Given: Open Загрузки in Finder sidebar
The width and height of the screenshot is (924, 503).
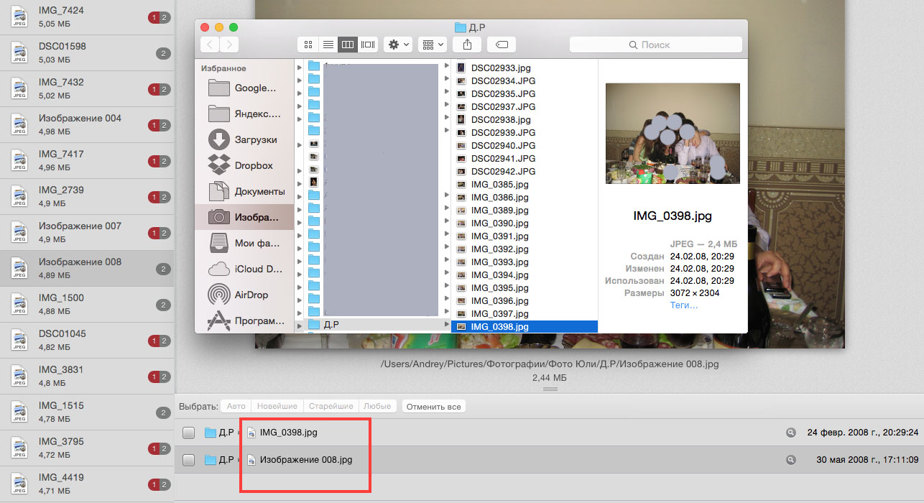Looking at the screenshot, I should pyautogui.click(x=244, y=139).
